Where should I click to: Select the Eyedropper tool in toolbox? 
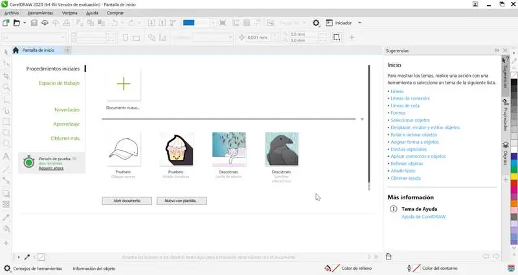click(6, 217)
